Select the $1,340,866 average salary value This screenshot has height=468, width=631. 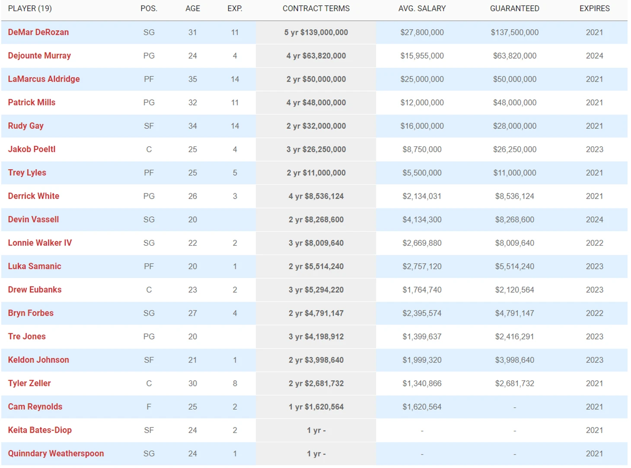[x=422, y=383]
